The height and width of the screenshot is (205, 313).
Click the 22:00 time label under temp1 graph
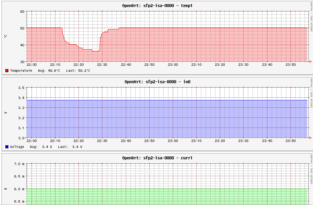pyautogui.click(x=32, y=65)
